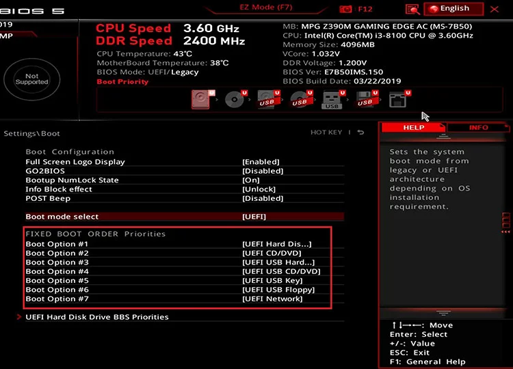Click the [UEFI] boot mode value
Screen dimensions: 513x369
[x=254, y=217]
